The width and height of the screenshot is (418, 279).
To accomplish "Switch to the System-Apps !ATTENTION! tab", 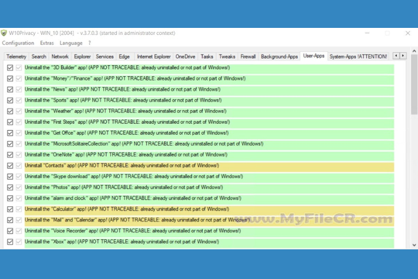I will tap(358, 56).
